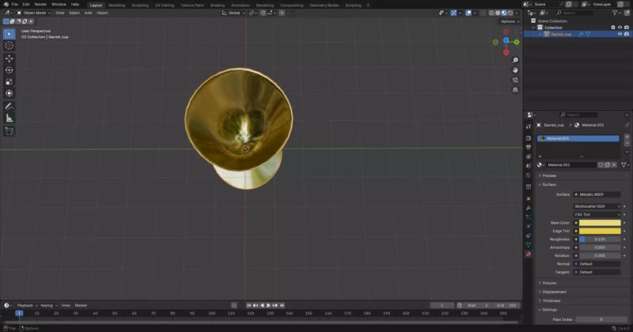
Task: Open the File menu
Action: (x=14, y=5)
